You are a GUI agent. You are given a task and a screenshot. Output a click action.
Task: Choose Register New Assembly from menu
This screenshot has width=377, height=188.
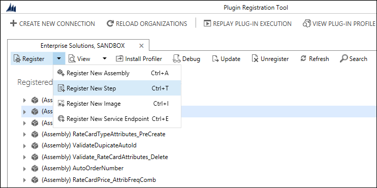(117, 73)
